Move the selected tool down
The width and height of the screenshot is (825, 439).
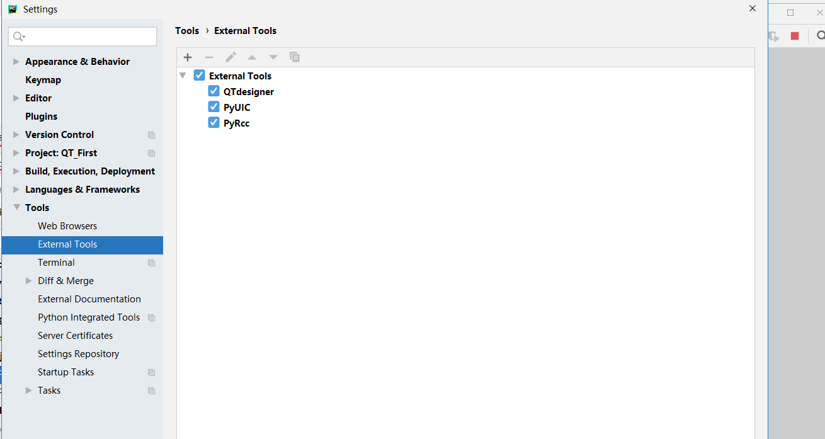coord(273,57)
